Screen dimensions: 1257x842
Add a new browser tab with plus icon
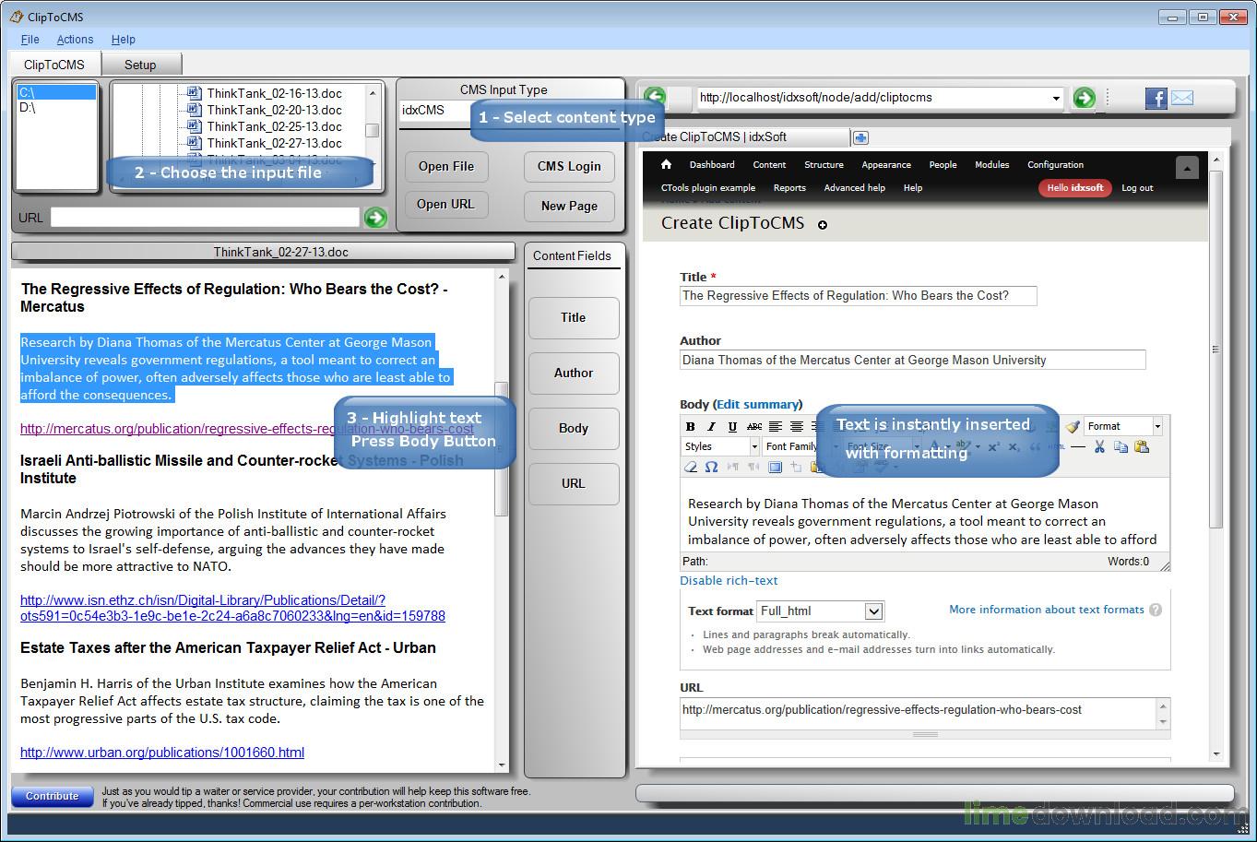point(860,137)
